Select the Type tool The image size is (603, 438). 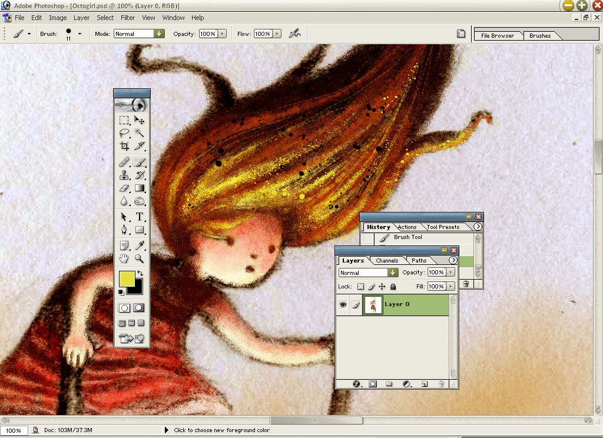click(139, 217)
